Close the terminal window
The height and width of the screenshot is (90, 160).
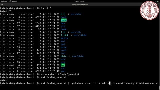coord(158,4)
